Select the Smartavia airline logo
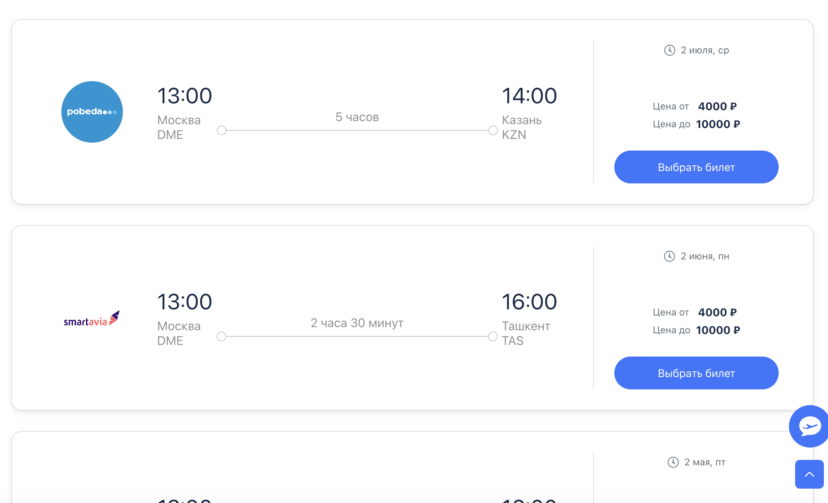The image size is (828, 503). 91,319
